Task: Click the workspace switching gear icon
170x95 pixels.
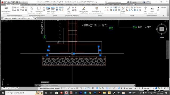Action: (135, 88)
